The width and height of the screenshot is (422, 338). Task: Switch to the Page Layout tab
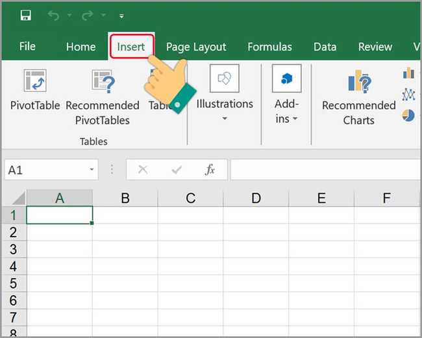(x=196, y=47)
